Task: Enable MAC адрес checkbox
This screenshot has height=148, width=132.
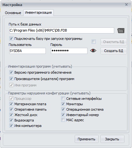Action: (63, 120)
